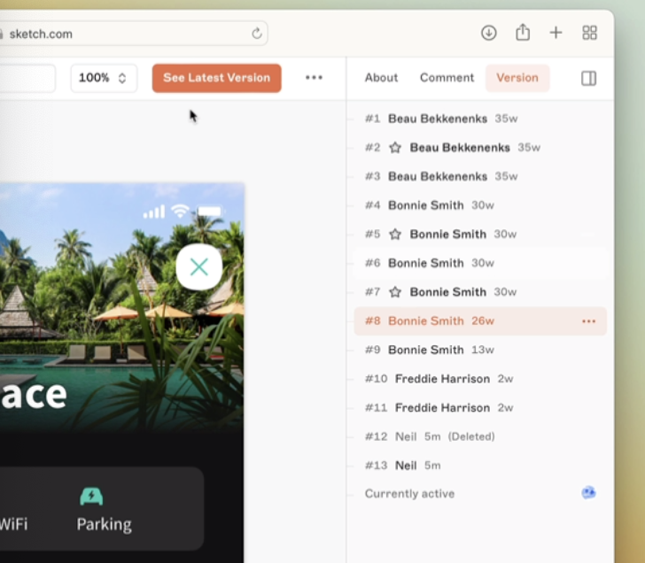Open the Safari share sheet icon
Screen dimensions: 645x563
523,33
